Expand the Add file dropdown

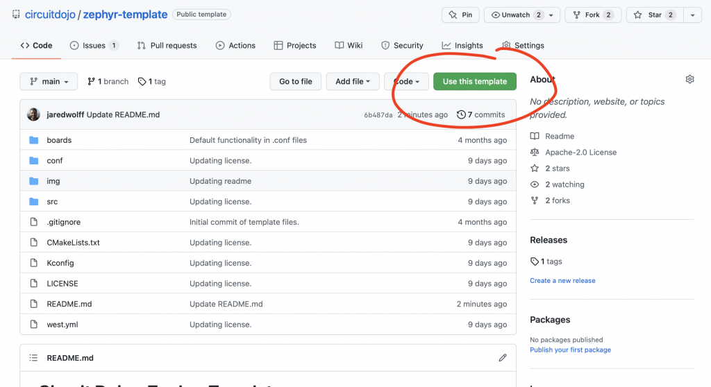point(353,82)
